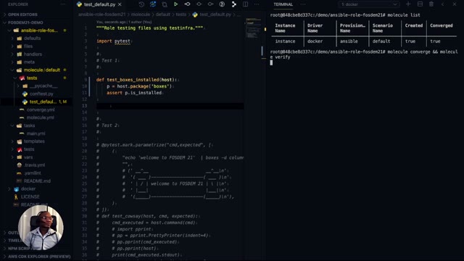The height and width of the screenshot is (261, 464).
Task: Open the '1: docker' terminal selector dropdown
Action: click(x=368, y=4)
